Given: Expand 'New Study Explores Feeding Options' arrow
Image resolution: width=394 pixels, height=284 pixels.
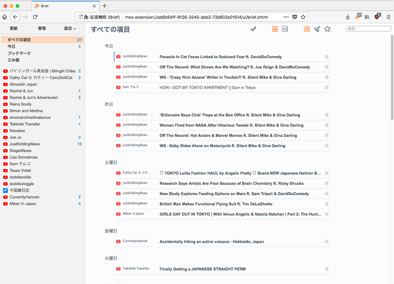Looking at the screenshot, I should pyautogui.click(x=327, y=194).
